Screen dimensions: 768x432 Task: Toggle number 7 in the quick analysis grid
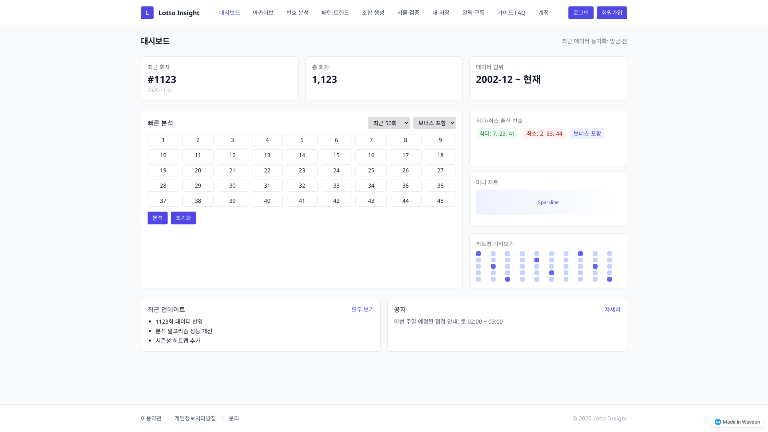click(371, 140)
